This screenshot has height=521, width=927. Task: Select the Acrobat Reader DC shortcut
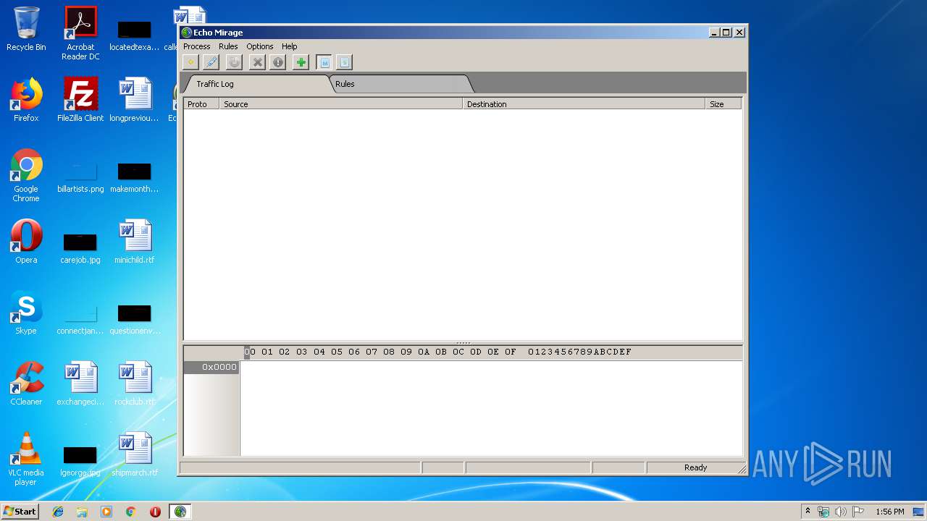80,33
